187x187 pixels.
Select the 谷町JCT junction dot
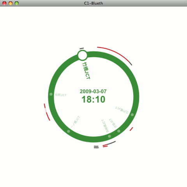[51, 94]
